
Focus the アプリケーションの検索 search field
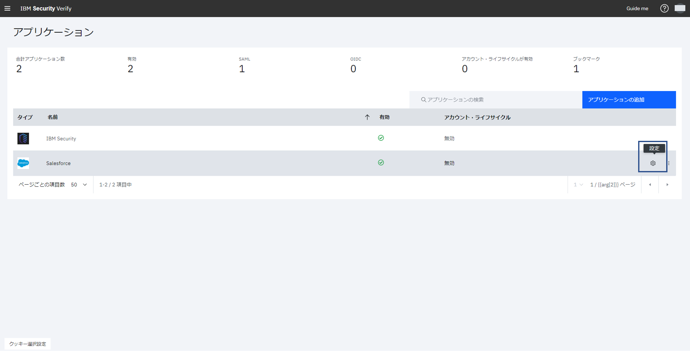pos(496,100)
